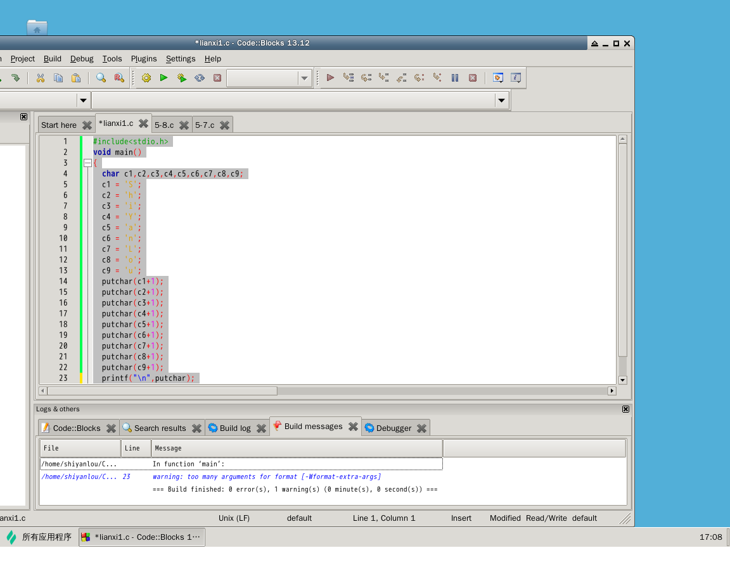Open the Tools menu
This screenshot has height=567, width=730.
pyautogui.click(x=112, y=59)
